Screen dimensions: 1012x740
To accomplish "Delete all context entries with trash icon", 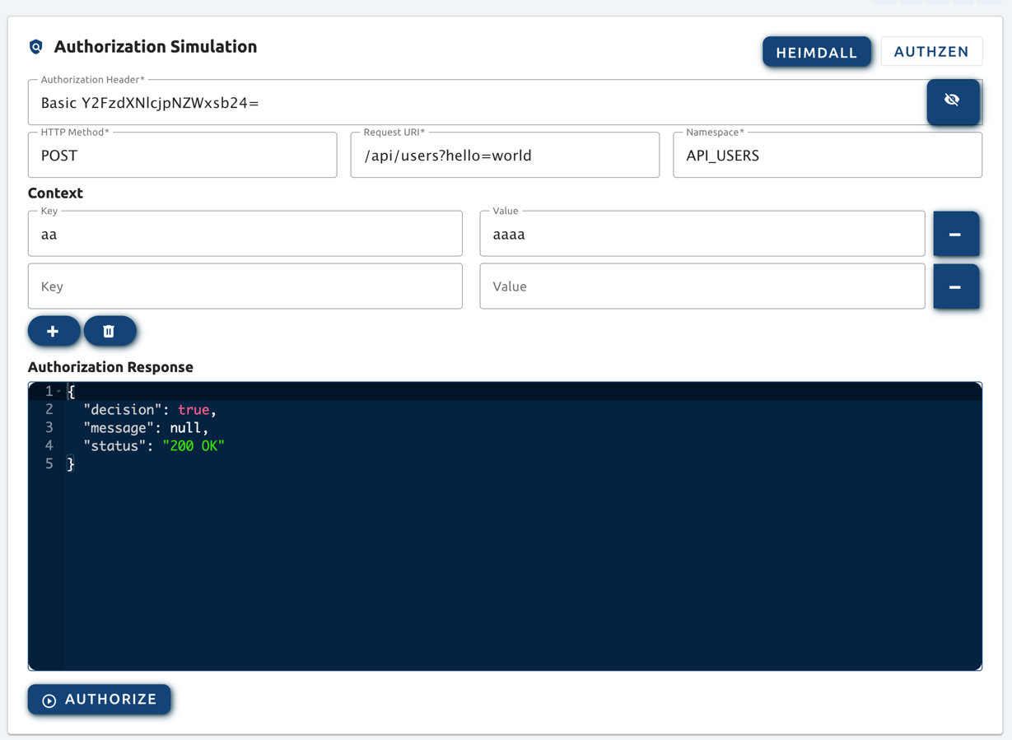I will pyautogui.click(x=110, y=331).
